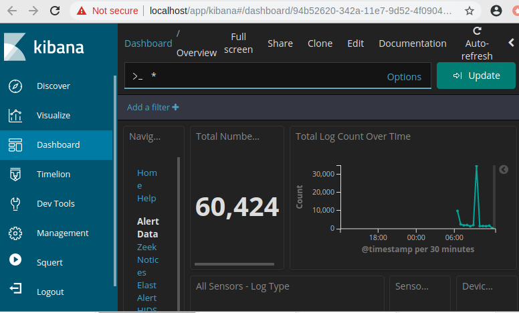Click the Dashboard breadcrumb link
Screen dimensions: 519x313
(x=148, y=43)
